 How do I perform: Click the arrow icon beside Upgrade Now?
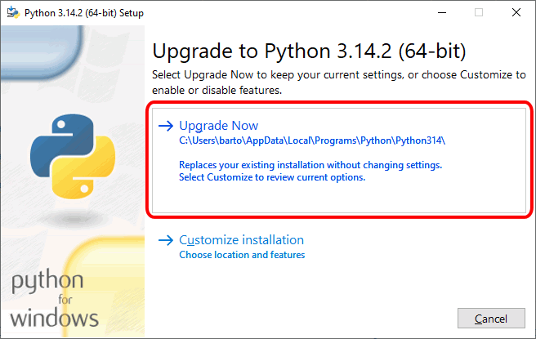(166, 126)
